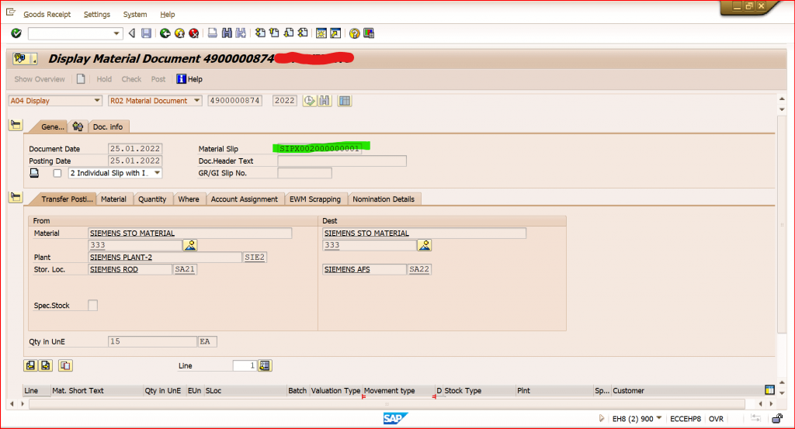This screenshot has width=795, height=429.
Task: Switch to the Material tab
Action: point(113,199)
